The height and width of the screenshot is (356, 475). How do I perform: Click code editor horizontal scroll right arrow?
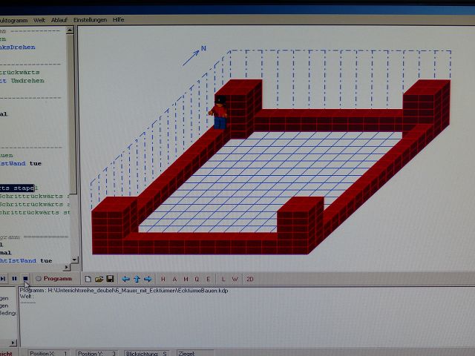pyautogui.click(x=67, y=267)
